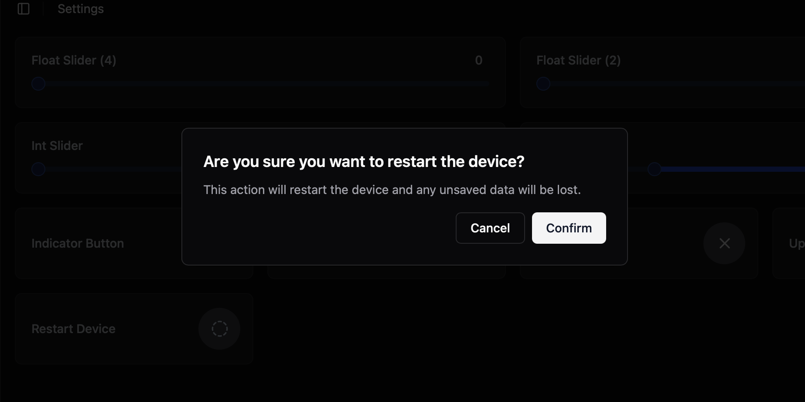Click the Settings page title

[x=81, y=9]
